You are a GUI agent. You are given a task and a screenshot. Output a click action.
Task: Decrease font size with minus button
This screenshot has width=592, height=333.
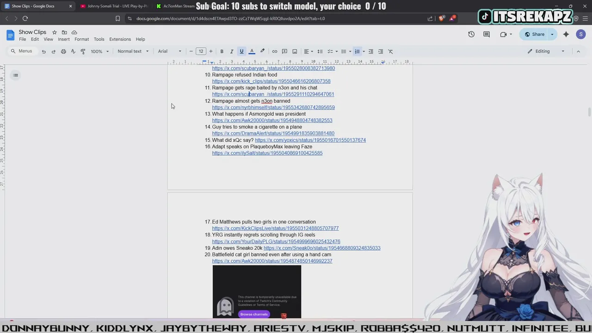(191, 51)
